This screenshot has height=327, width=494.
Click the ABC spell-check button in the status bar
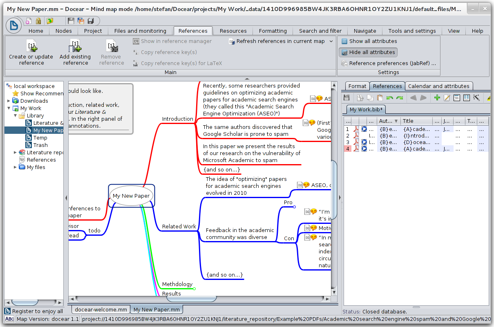tap(9, 319)
